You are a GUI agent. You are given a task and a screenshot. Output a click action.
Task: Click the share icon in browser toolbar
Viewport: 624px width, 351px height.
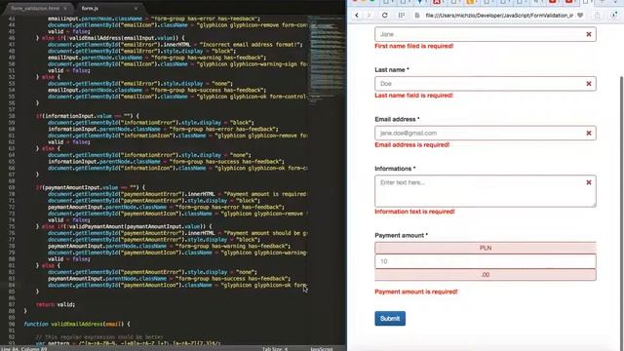[x=598, y=16]
